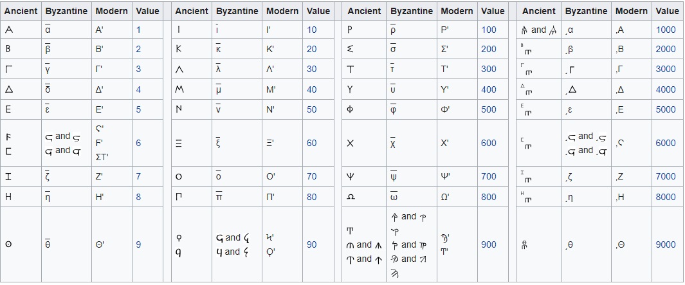
Task: Click the ancient Omega symbol for 800
Action: coord(351,197)
